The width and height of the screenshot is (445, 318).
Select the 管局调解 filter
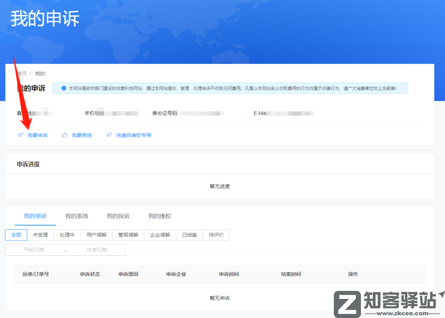[128, 234]
